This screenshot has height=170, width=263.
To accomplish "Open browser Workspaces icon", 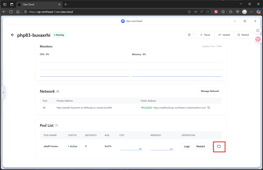I will click(5, 4).
